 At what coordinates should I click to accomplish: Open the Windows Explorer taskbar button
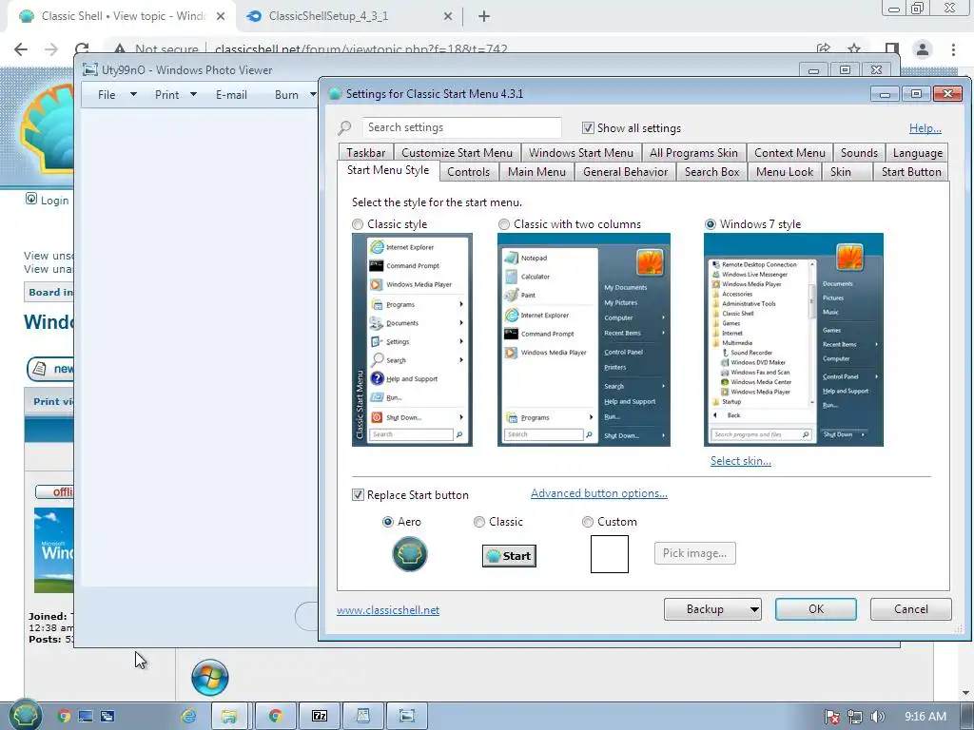228,716
